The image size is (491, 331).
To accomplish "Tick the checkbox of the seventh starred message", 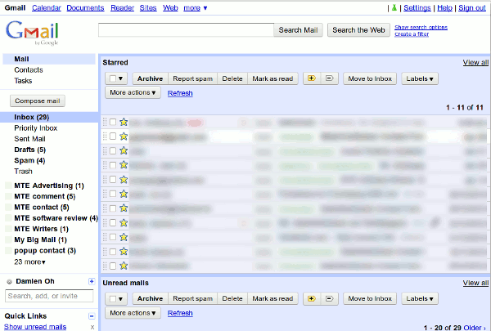I will (113, 208).
